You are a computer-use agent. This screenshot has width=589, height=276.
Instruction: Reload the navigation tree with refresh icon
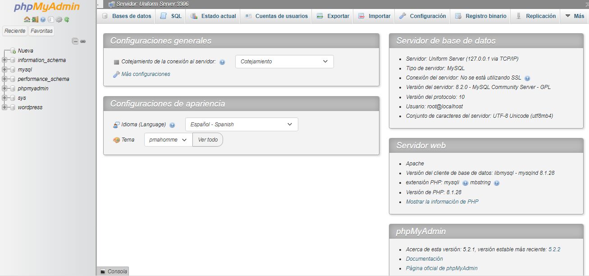pos(66,20)
